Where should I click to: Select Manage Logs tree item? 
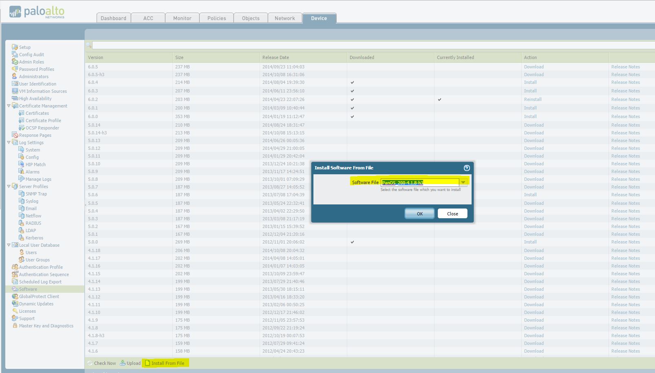38,179
